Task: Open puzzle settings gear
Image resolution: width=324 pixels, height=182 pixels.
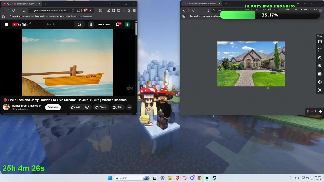Action: (x=320, y=82)
